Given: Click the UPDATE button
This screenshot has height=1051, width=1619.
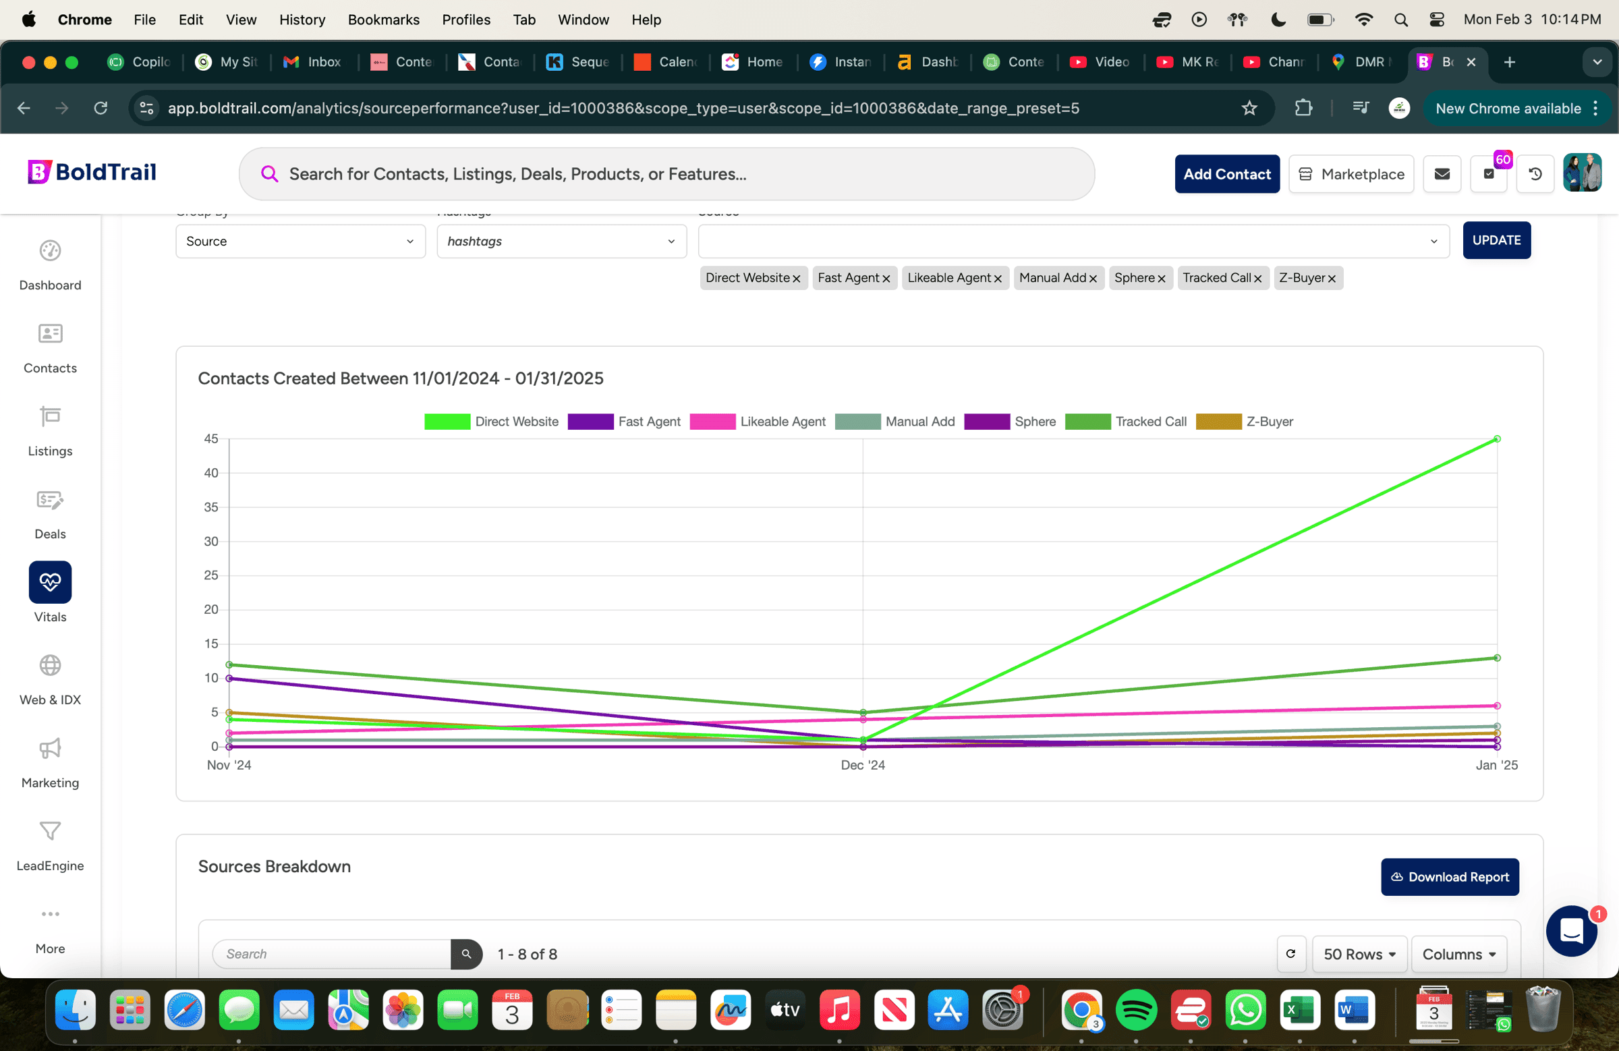Looking at the screenshot, I should (1496, 240).
